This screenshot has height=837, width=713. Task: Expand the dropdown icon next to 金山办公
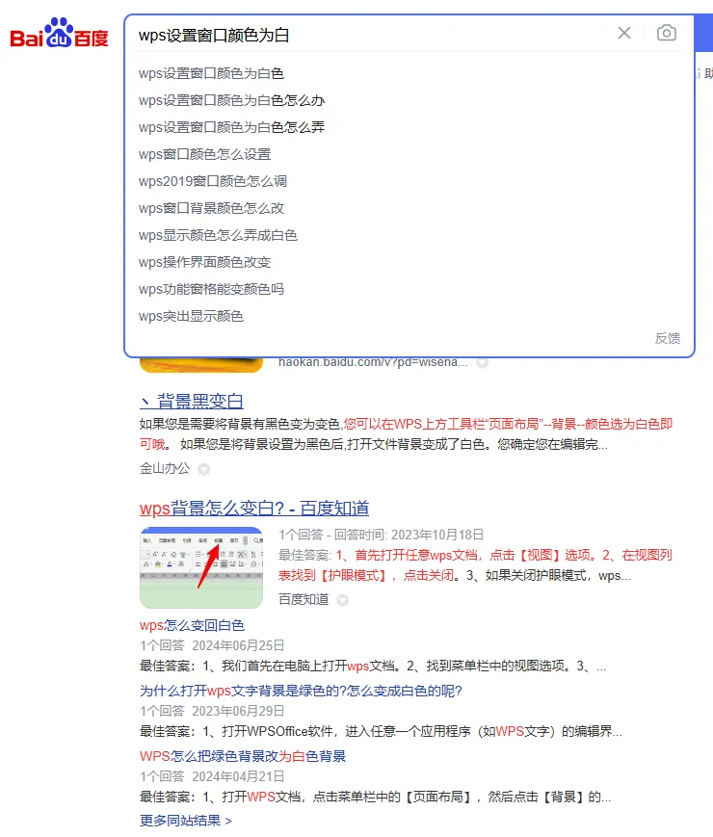(203, 469)
